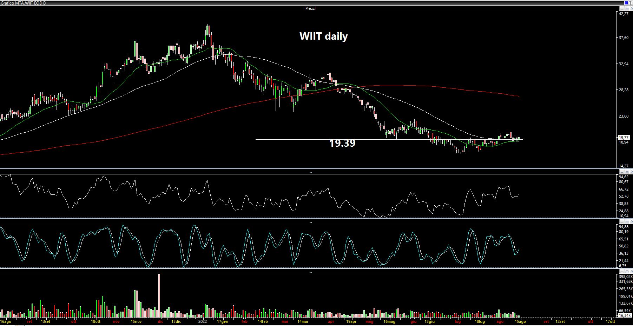Click the splitter handle above the volume panel
This screenshot has height=326, width=633.
coord(310,272)
